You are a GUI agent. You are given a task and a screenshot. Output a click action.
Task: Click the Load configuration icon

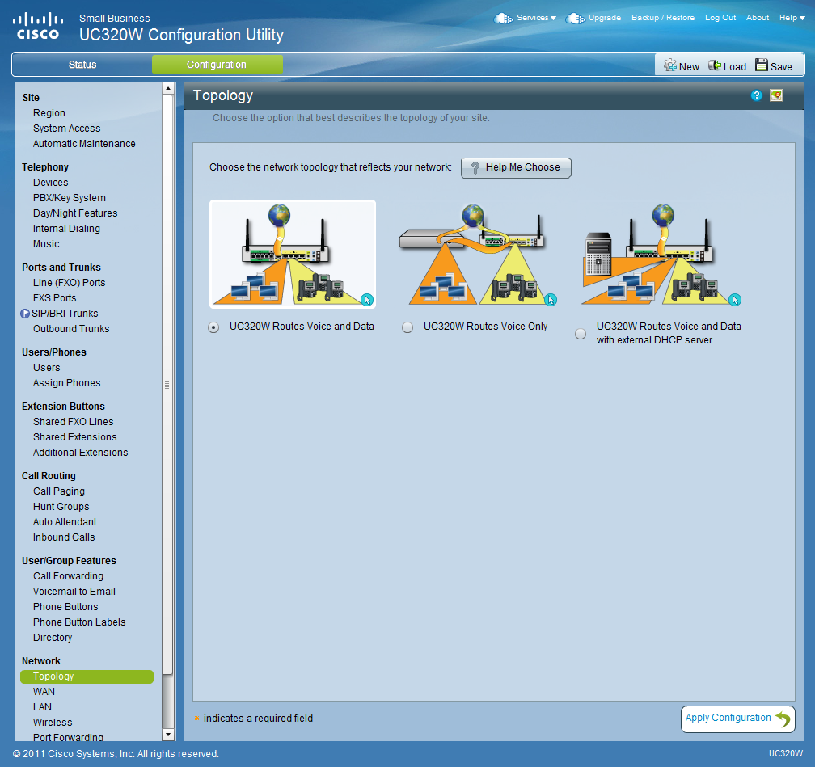point(715,65)
